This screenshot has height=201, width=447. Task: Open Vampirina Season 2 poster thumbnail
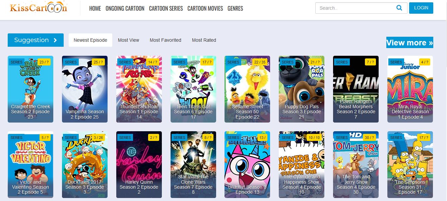pos(85,89)
